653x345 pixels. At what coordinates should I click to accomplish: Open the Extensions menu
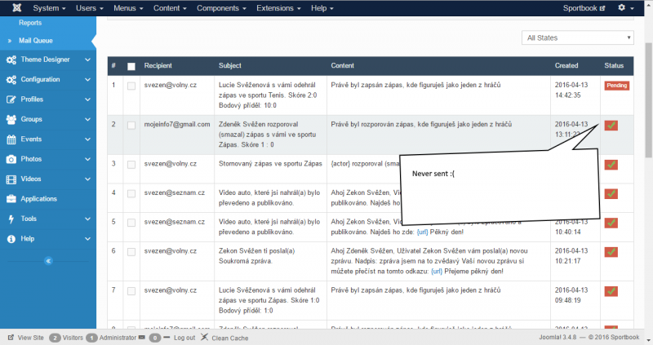pos(278,8)
